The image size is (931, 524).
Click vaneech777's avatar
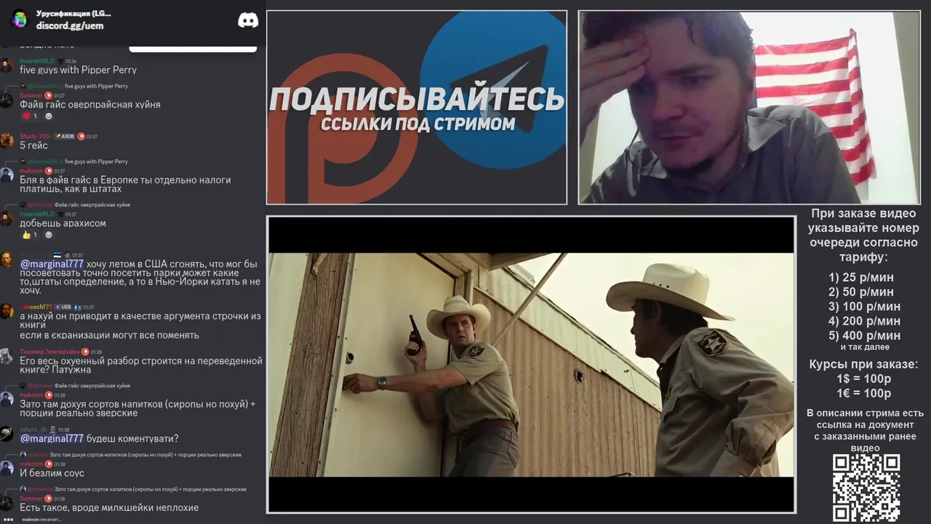(6, 312)
